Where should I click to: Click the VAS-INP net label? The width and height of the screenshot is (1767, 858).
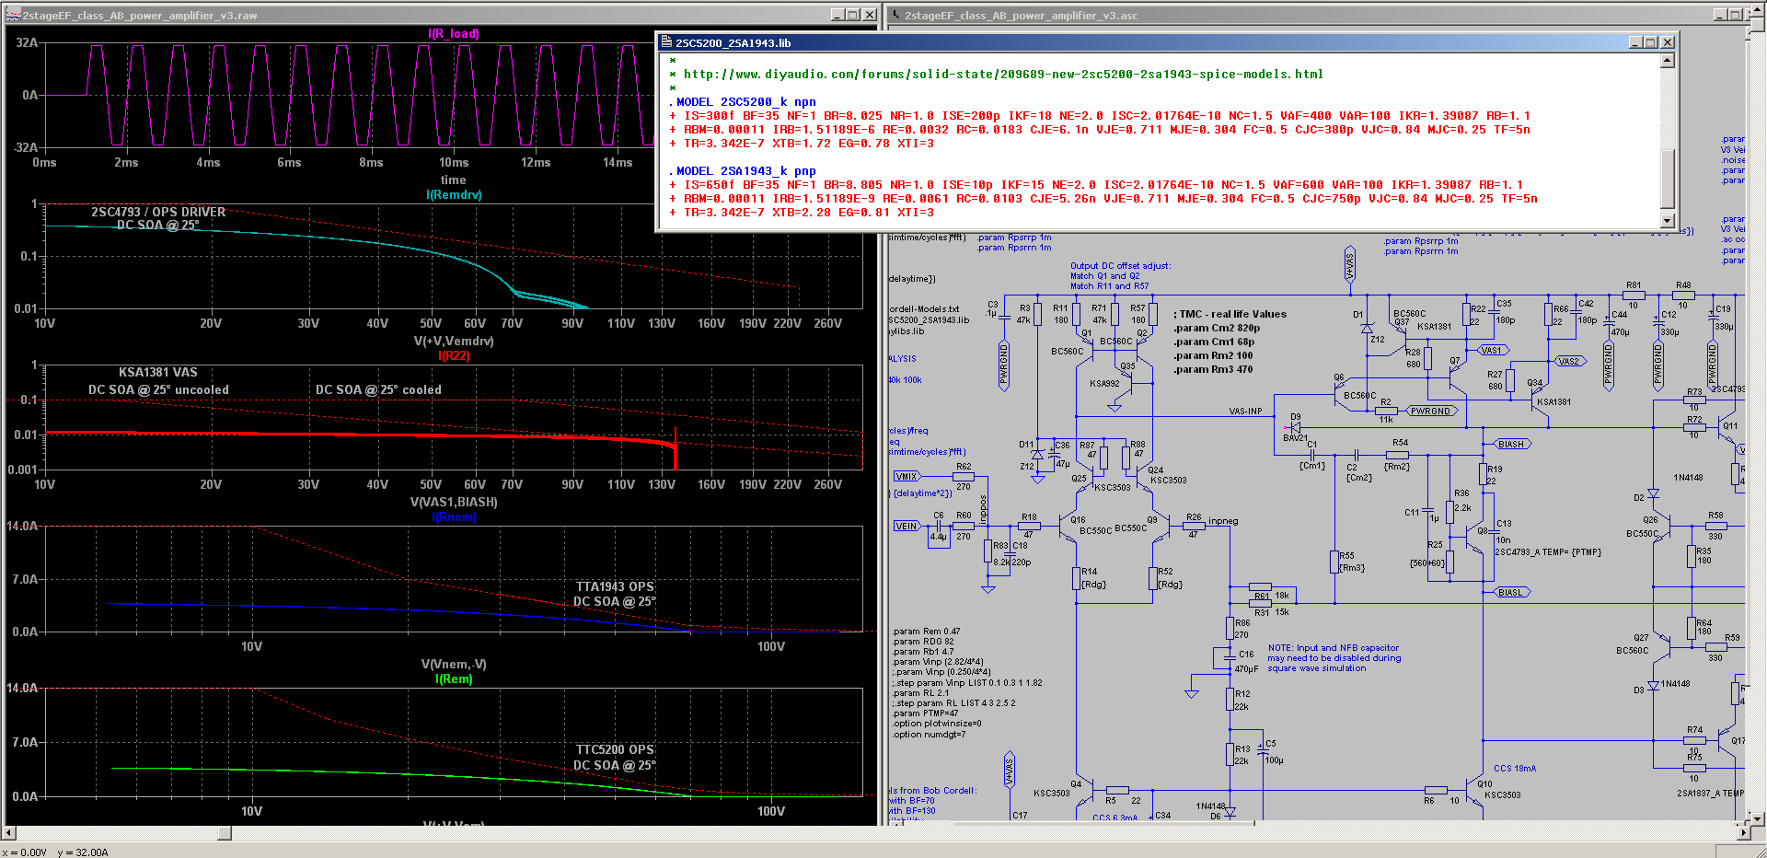coord(1245,412)
